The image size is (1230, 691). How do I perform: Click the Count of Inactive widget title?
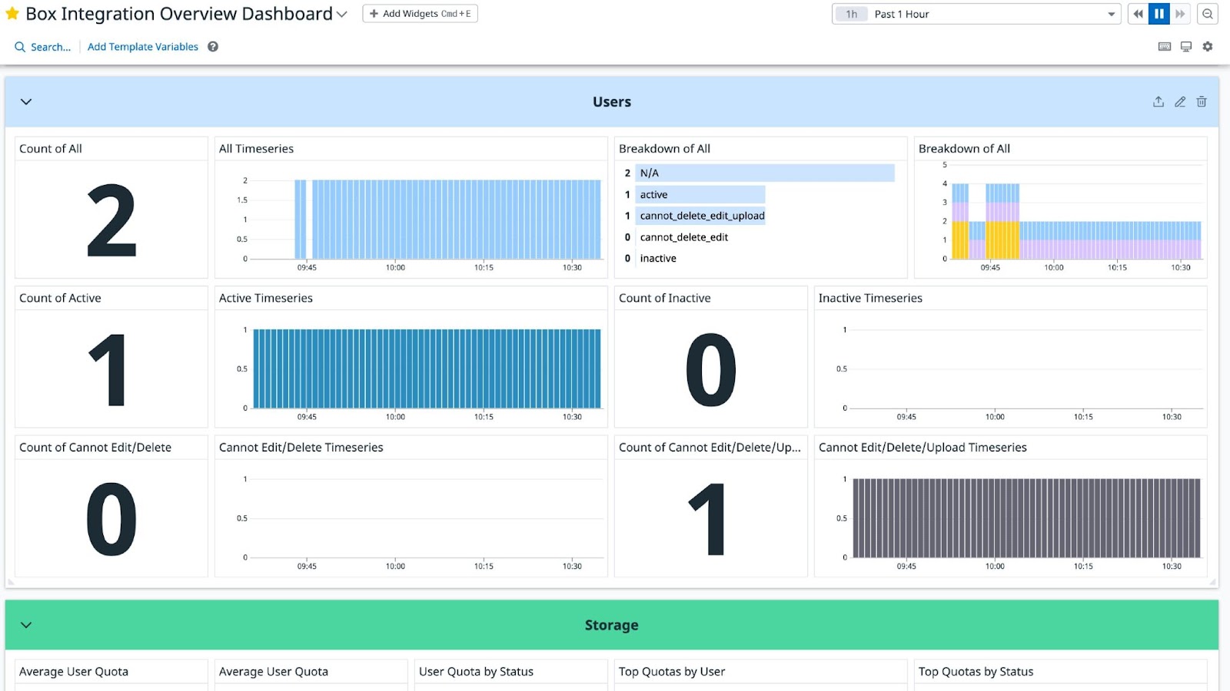(x=665, y=298)
